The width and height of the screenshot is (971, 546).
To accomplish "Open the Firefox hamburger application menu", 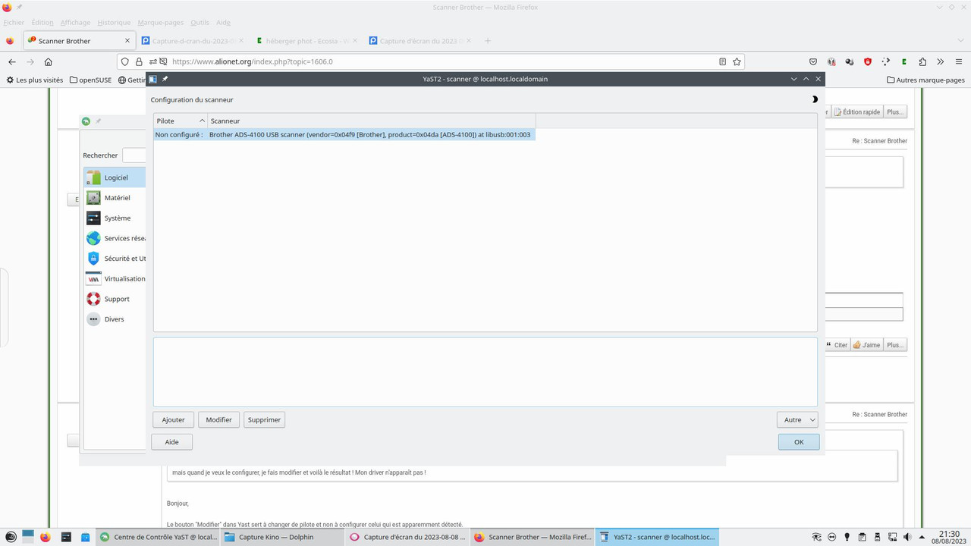I will [959, 61].
